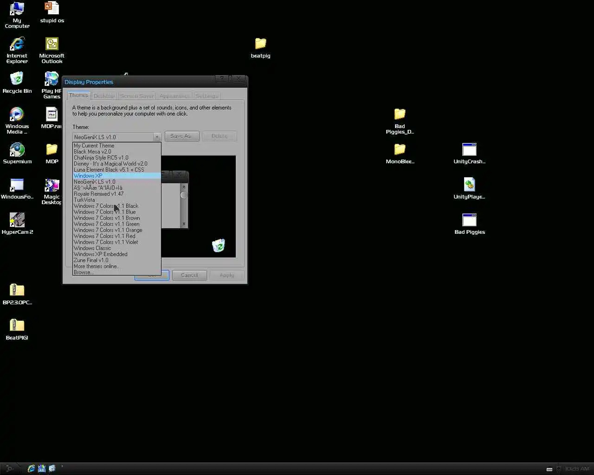
Task: Click Cancel in Display Properties
Action: pos(189,275)
